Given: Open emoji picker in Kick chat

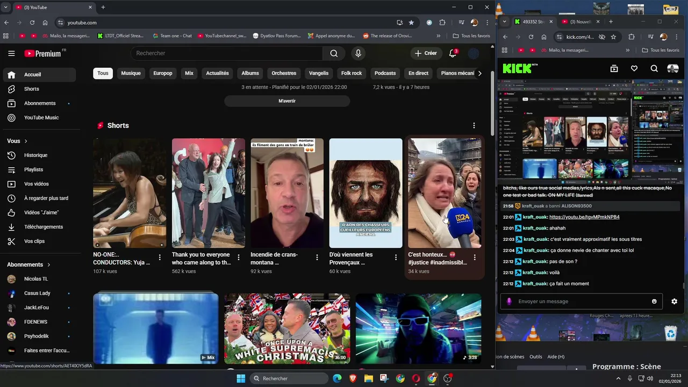Looking at the screenshot, I should point(654,302).
